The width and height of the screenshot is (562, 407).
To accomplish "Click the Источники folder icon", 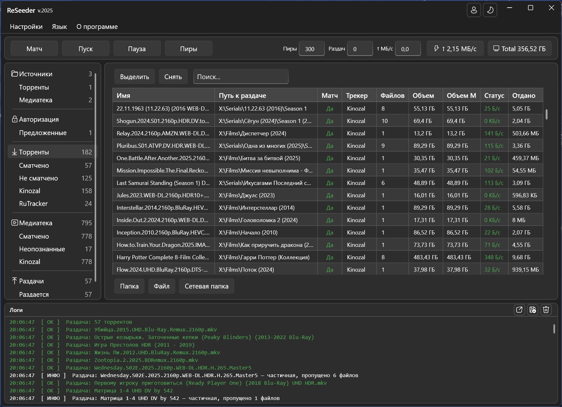I will click(14, 74).
